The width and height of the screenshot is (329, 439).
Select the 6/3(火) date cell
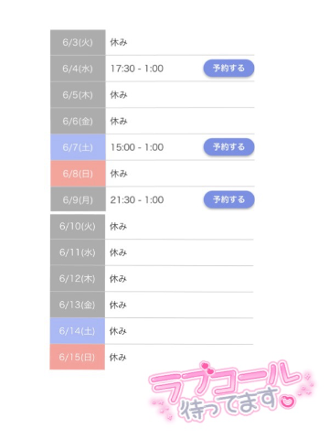pos(78,42)
